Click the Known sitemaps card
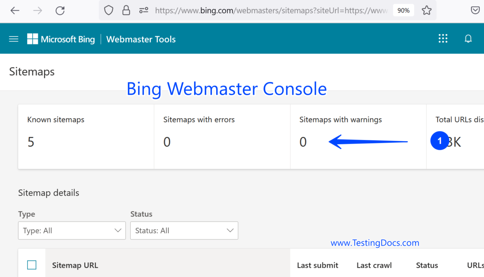 click(x=86, y=137)
